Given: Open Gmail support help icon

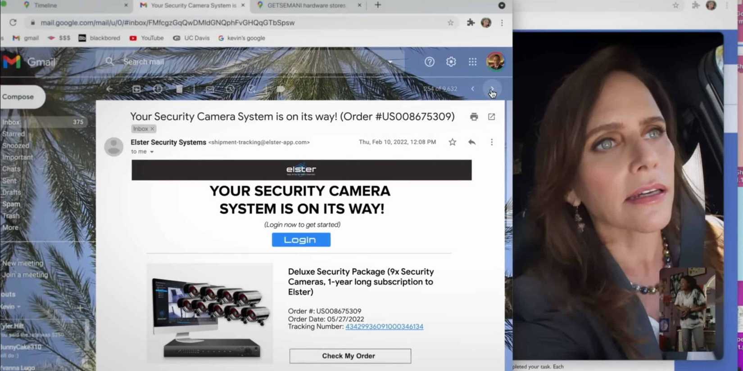Looking at the screenshot, I should pyautogui.click(x=429, y=62).
